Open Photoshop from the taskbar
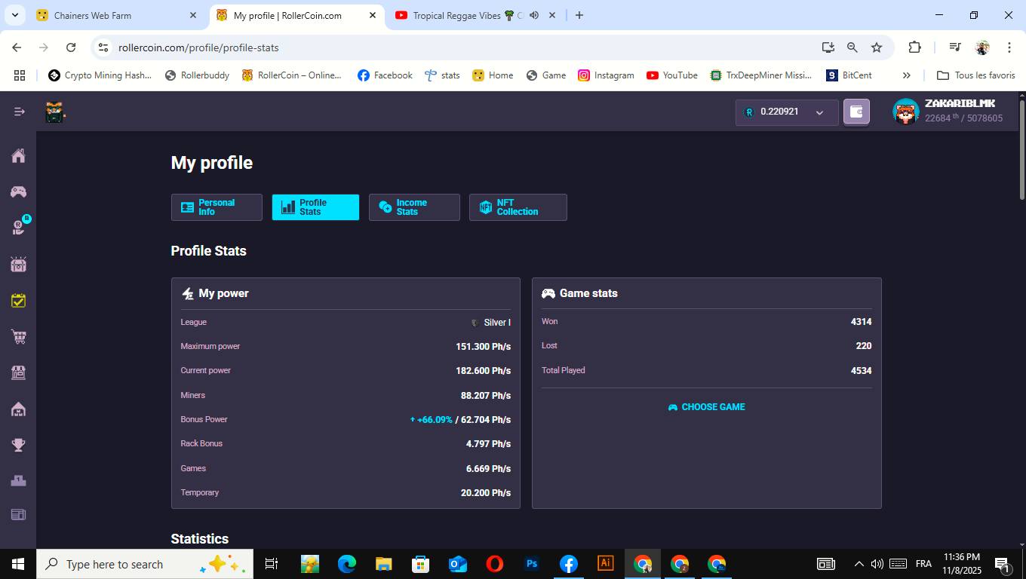 [532, 564]
